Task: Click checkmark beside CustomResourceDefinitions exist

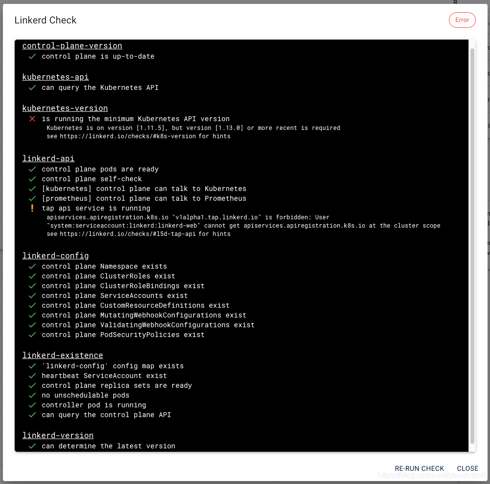Action: (32, 305)
